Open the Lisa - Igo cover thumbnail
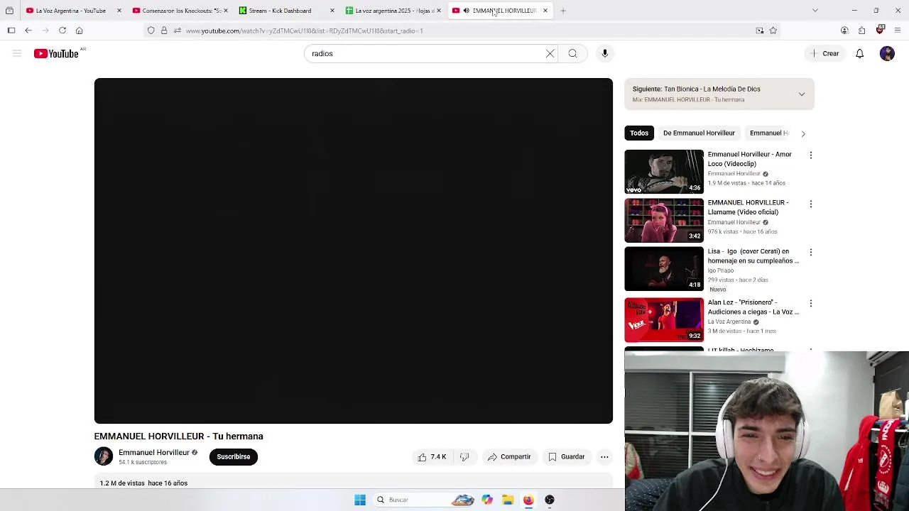Viewport: 909px width, 511px height. (x=664, y=269)
